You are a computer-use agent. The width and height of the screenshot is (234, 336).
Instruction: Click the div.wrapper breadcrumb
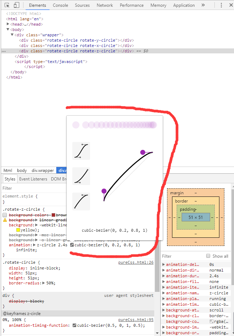pyautogui.click(x=43, y=170)
